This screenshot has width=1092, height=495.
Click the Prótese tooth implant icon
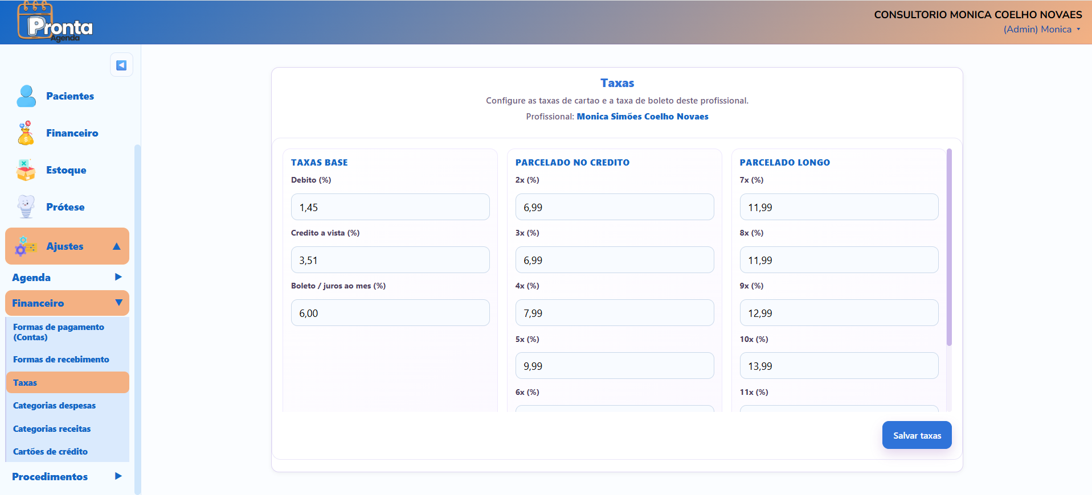pyautogui.click(x=26, y=207)
